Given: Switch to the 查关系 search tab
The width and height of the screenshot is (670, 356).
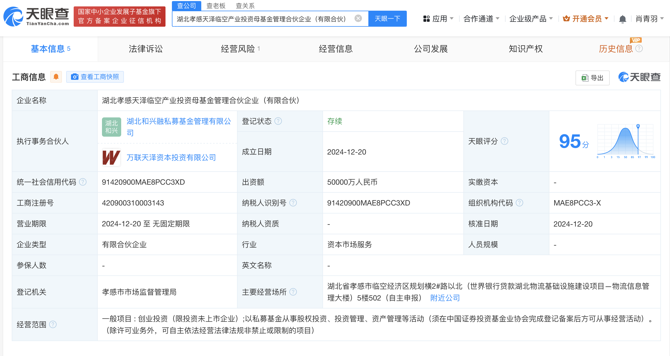Looking at the screenshot, I should [x=245, y=6].
